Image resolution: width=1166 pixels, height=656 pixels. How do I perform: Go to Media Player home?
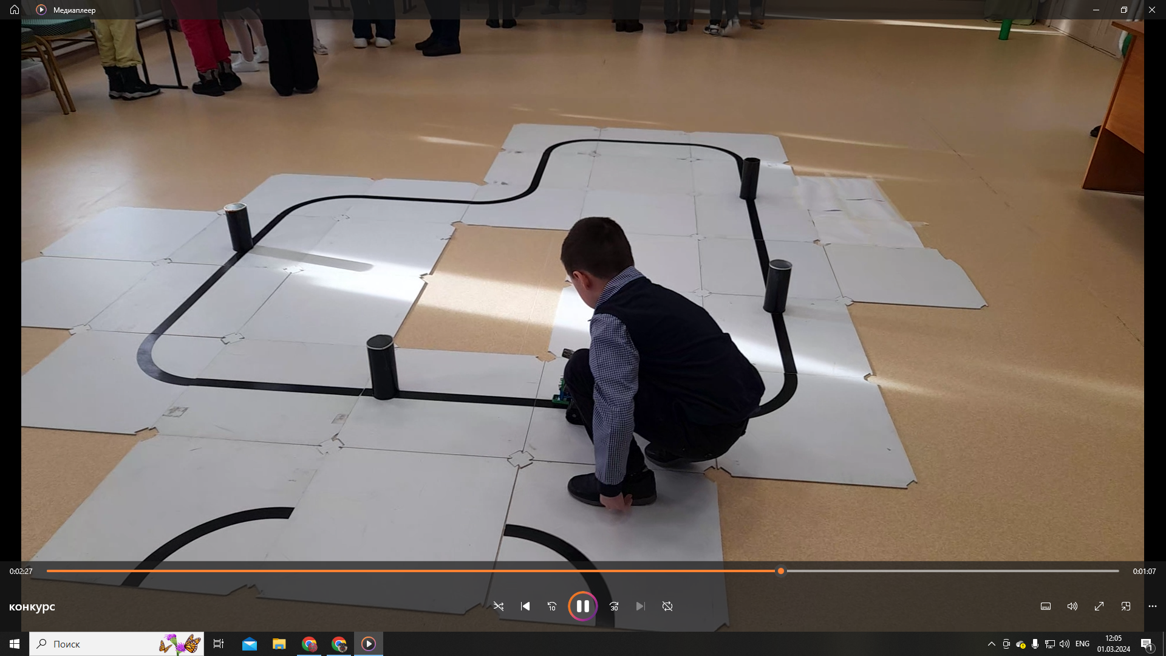15,10
